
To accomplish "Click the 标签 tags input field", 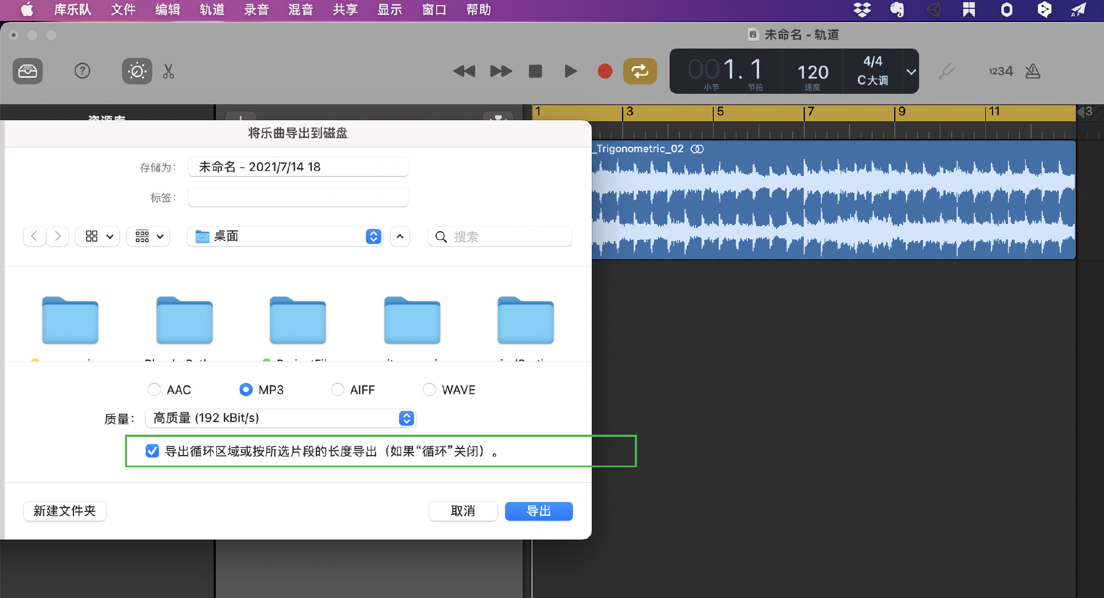I will (298, 197).
